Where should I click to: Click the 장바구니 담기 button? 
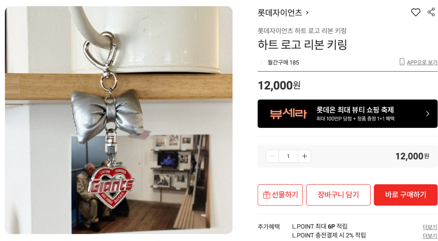pyautogui.click(x=338, y=195)
